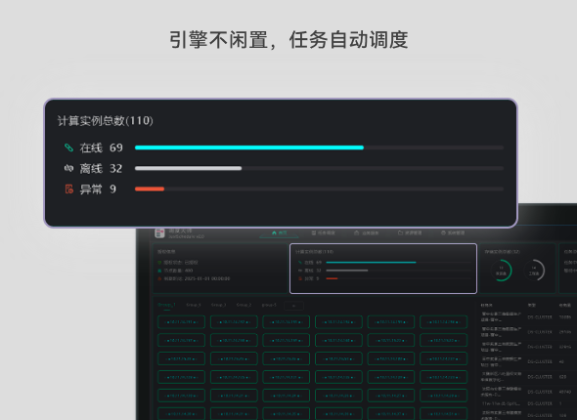This screenshot has height=420, width=577.
Task: Click the 离线 32 count text
Action: (101, 168)
